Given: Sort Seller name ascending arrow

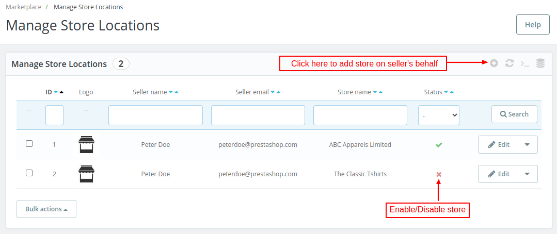Looking at the screenshot, I should (x=177, y=92).
